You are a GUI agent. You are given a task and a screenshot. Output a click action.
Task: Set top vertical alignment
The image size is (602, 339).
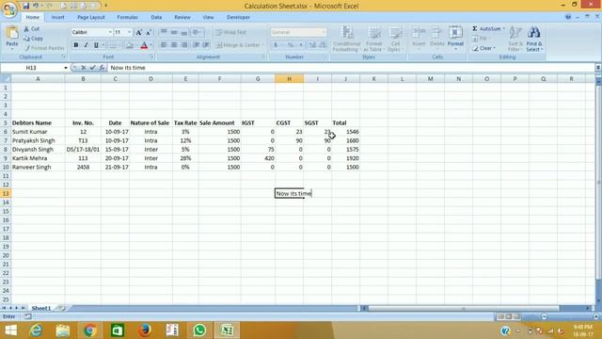[164, 32]
